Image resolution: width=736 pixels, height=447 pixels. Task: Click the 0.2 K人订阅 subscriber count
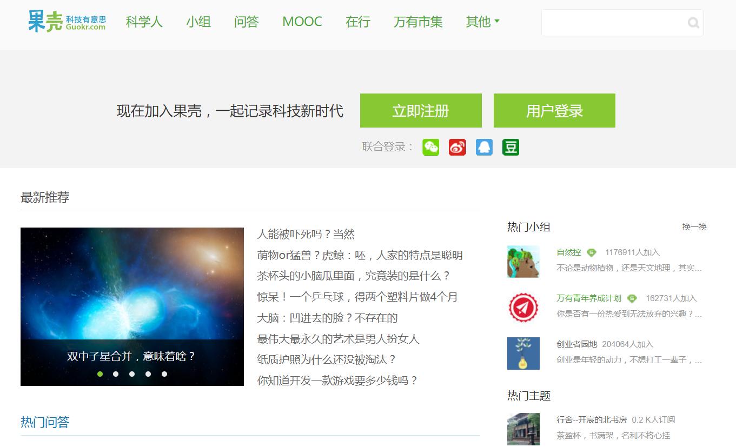tap(653, 420)
